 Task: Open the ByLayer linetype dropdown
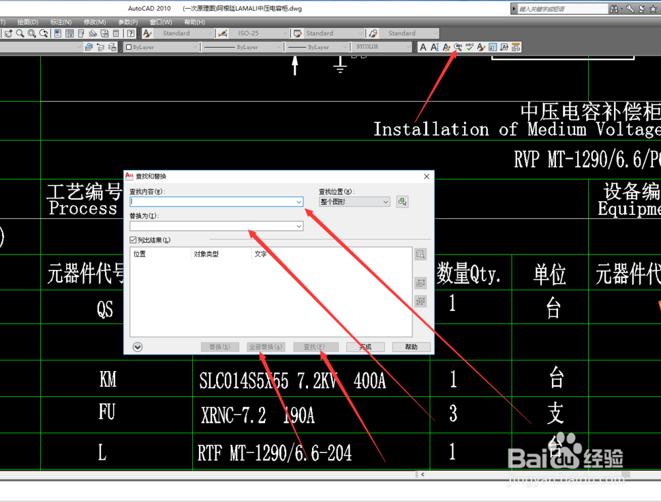pos(242,47)
